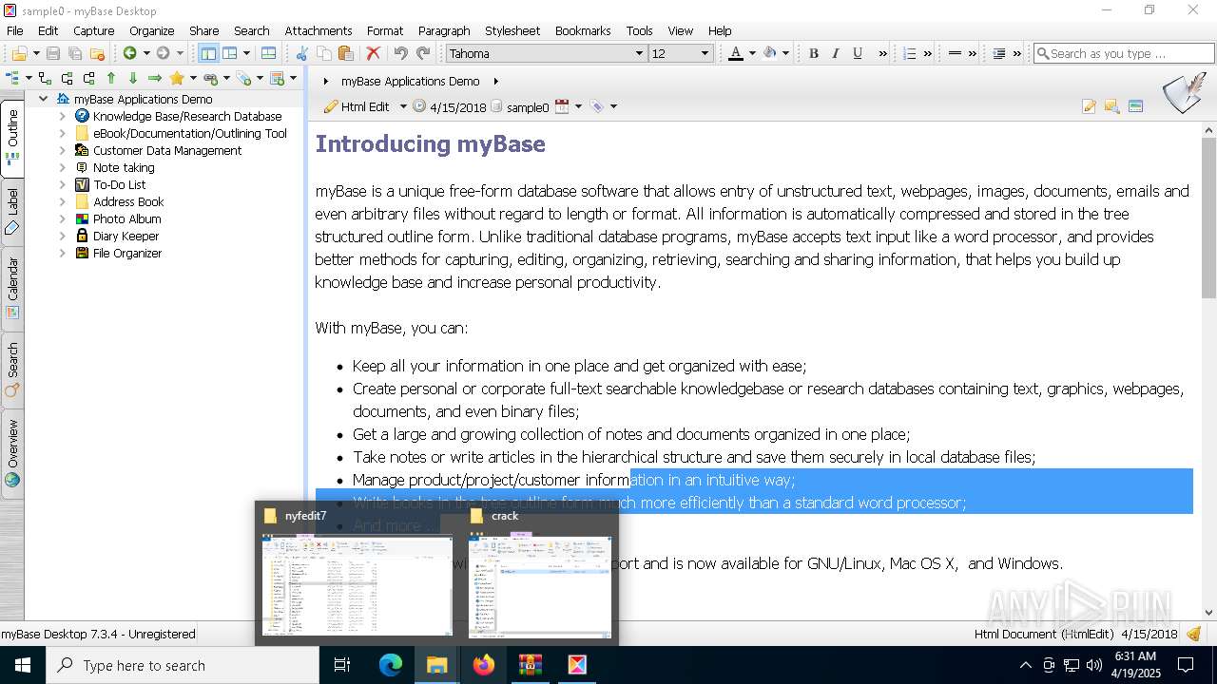Open the Attachments menu
1217x684 pixels.
click(x=319, y=30)
